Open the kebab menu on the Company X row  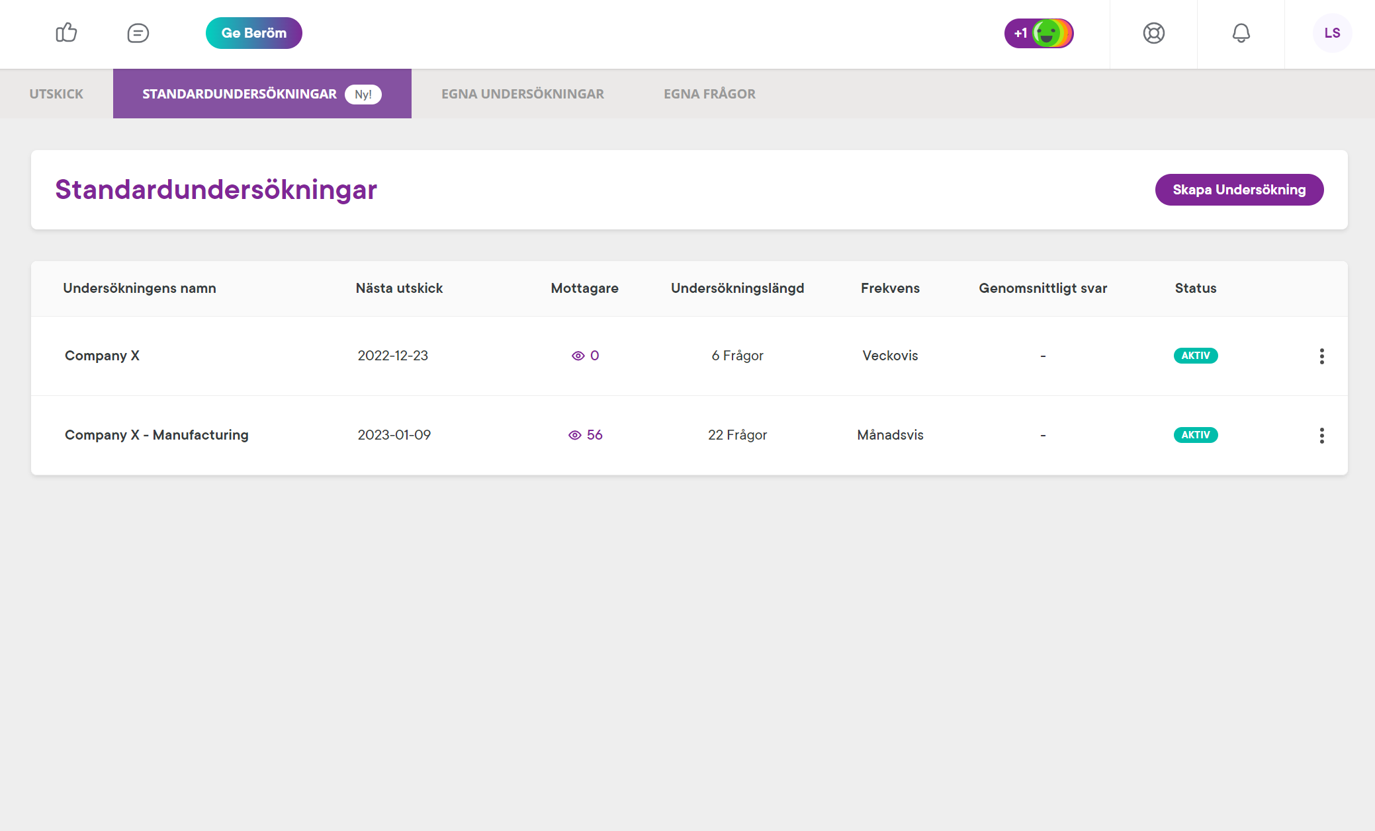pyautogui.click(x=1322, y=356)
